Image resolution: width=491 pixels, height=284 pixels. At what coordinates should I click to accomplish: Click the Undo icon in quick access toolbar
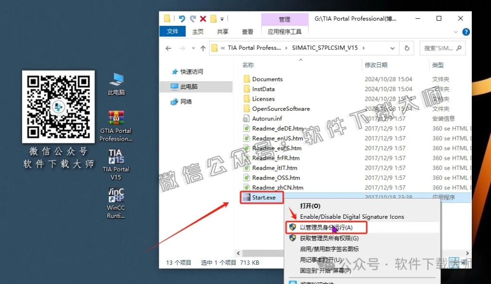pos(182,18)
